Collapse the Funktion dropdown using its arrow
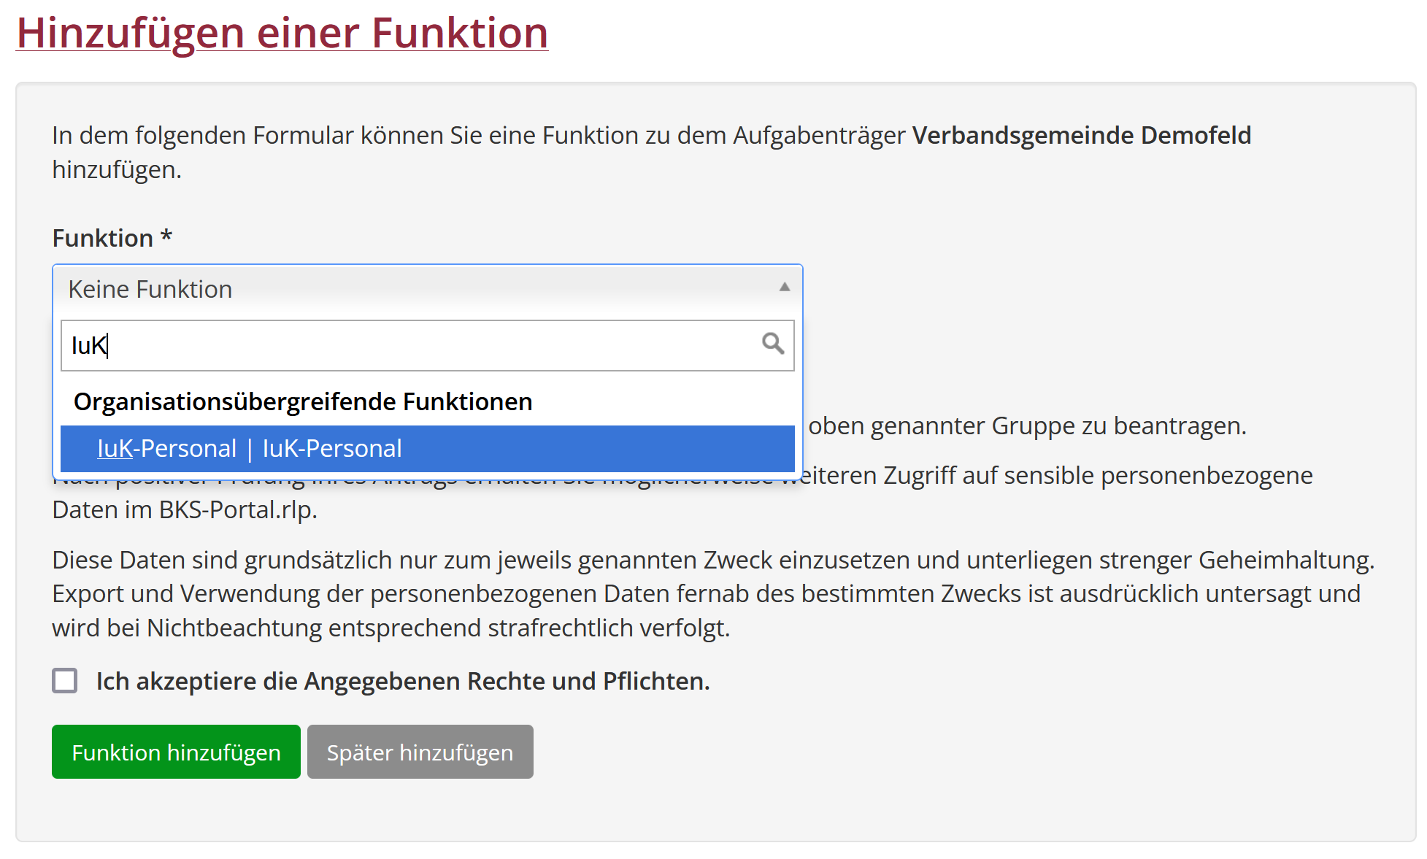This screenshot has height=859, width=1427. tap(784, 288)
